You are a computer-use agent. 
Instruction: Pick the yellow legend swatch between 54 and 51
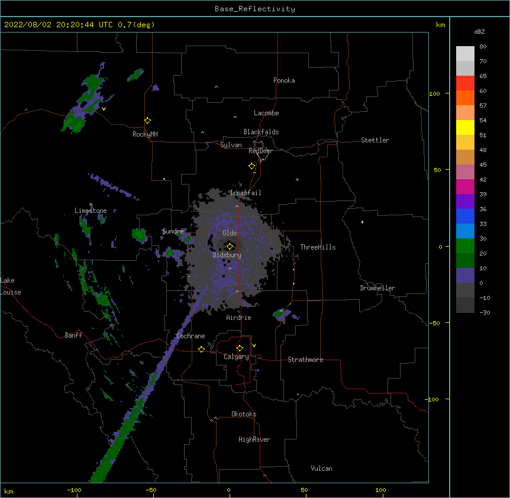[x=465, y=127]
